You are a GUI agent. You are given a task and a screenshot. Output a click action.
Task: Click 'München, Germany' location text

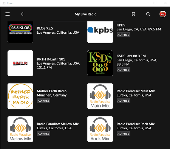coord(52,95)
